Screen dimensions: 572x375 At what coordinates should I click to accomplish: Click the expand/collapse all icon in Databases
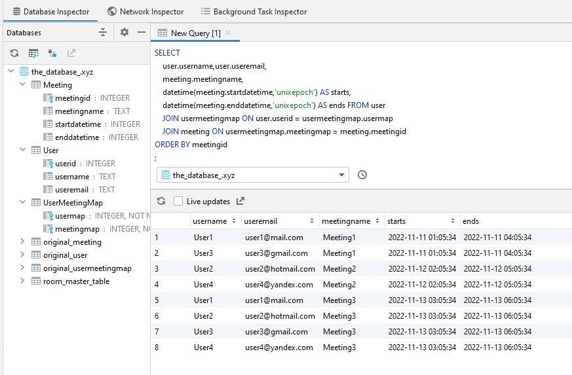103,32
